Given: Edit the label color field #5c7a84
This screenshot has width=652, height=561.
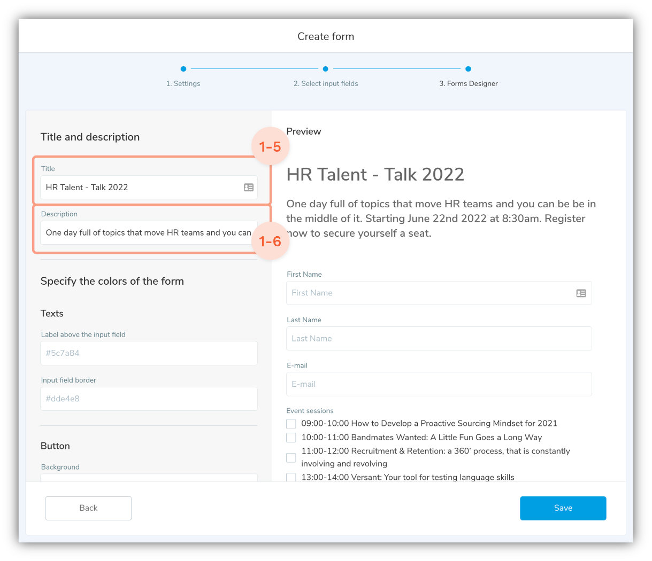Looking at the screenshot, I should pyautogui.click(x=149, y=353).
